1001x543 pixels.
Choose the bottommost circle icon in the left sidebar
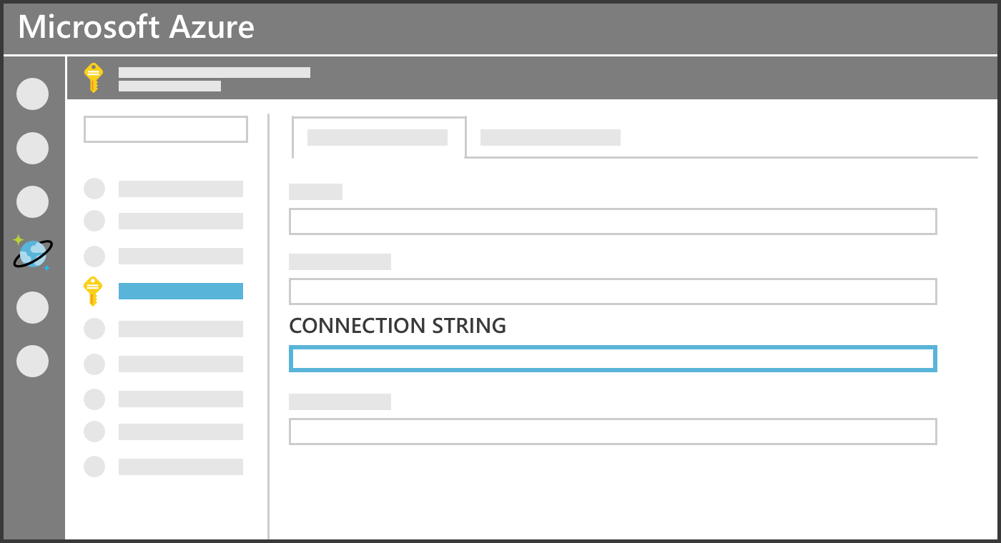tap(33, 362)
